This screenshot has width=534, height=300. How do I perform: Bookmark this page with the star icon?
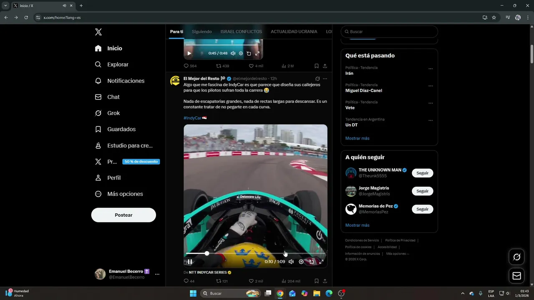pos(494,17)
